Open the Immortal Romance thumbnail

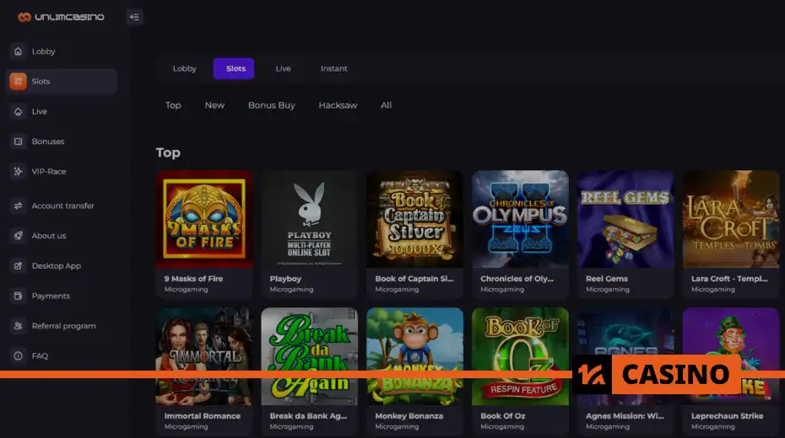203,356
